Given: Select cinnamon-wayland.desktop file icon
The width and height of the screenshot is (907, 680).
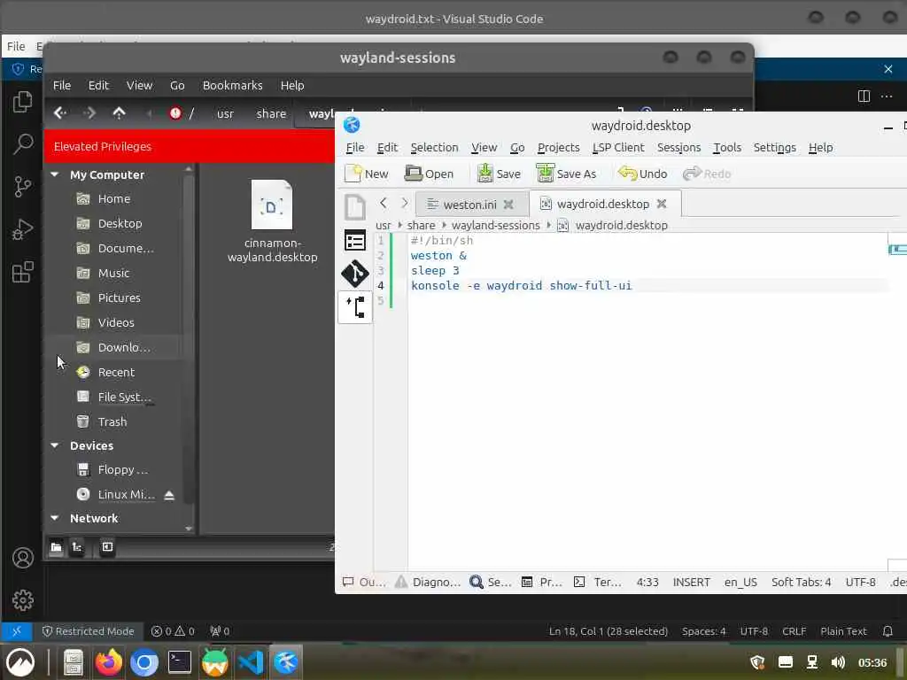Looking at the screenshot, I should [x=272, y=205].
